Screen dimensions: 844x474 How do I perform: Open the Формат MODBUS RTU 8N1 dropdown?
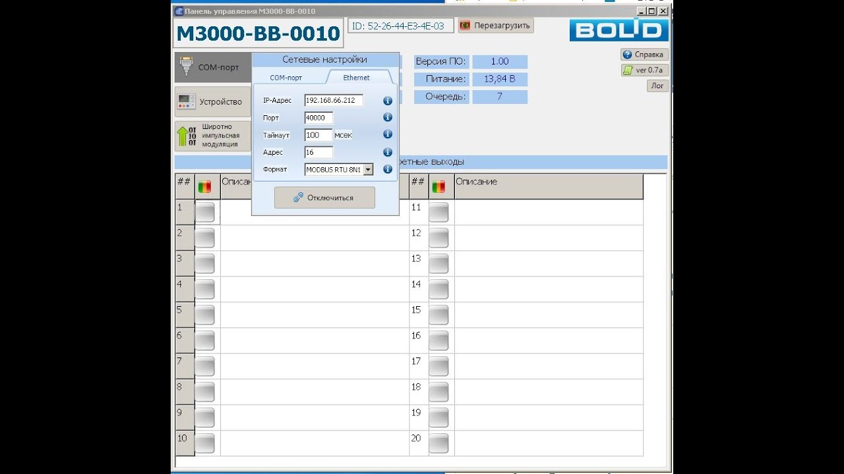click(339, 169)
